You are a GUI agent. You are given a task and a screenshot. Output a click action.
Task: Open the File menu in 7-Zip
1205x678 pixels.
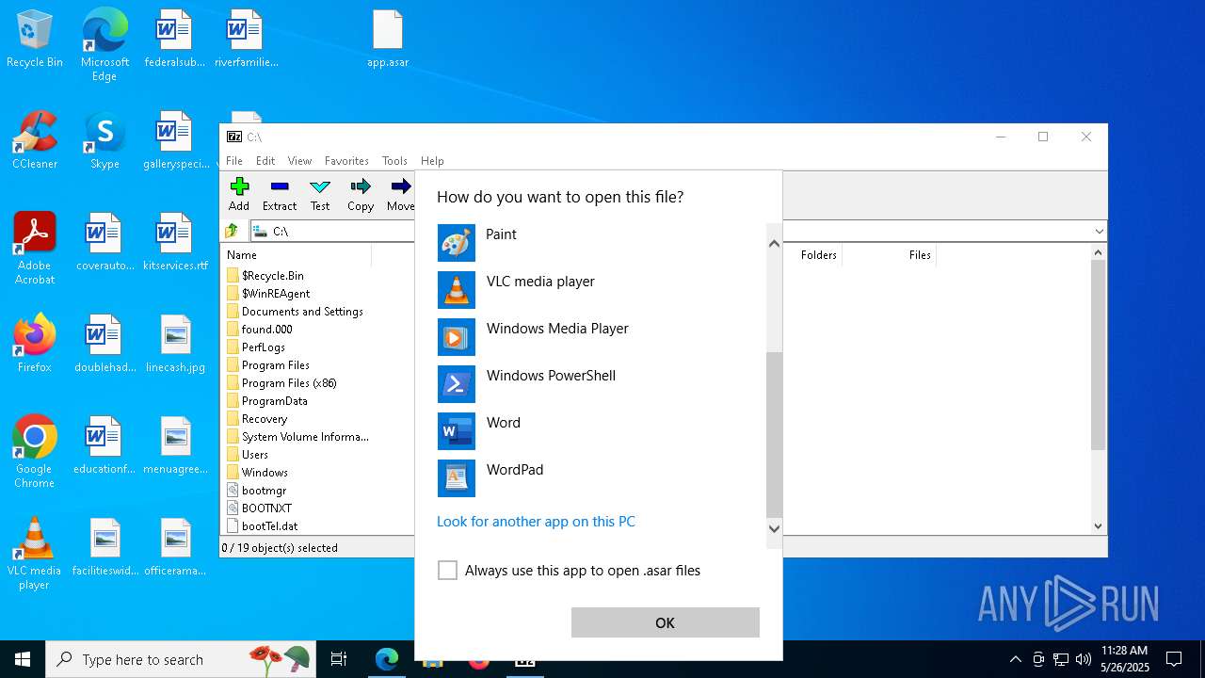click(x=234, y=161)
